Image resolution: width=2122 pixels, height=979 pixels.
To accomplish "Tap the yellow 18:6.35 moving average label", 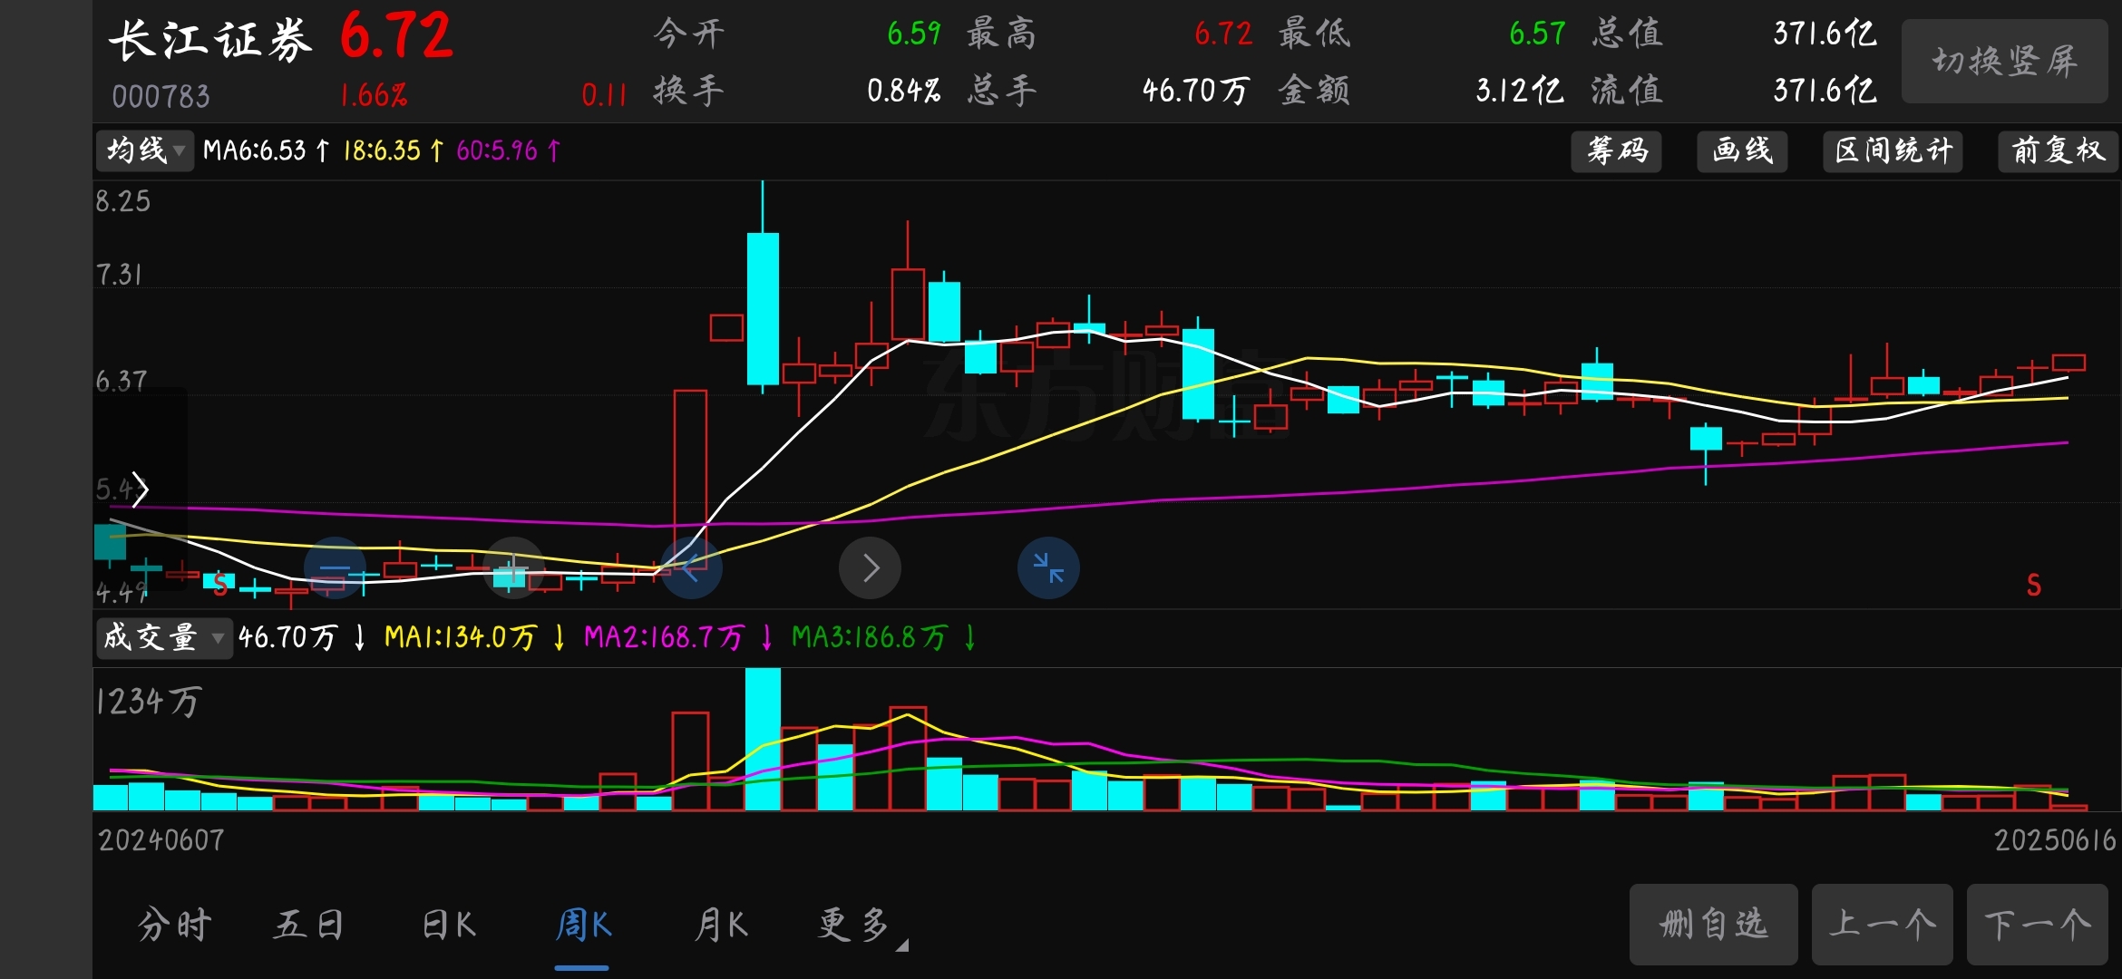I will tap(394, 150).
